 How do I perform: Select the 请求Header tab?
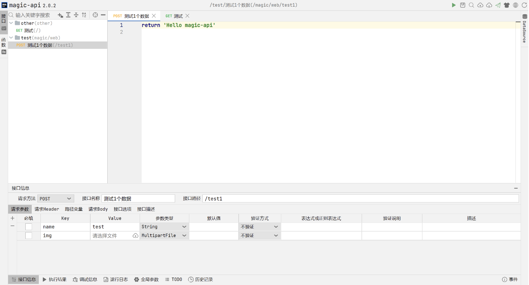(x=47, y=209)
